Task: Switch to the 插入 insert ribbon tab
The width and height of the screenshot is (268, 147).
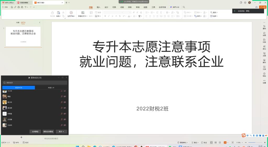Action: coord(98,7)
